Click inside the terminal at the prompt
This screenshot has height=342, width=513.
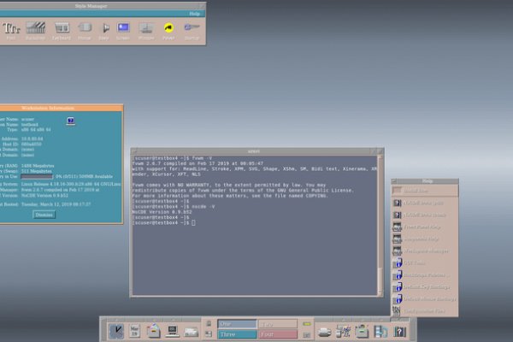pos(196,222)
